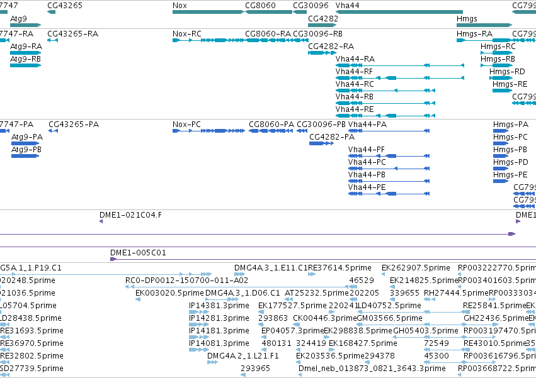Select the DME1-005C01 clone feature
536x378 pixels.
pos(323,259)
